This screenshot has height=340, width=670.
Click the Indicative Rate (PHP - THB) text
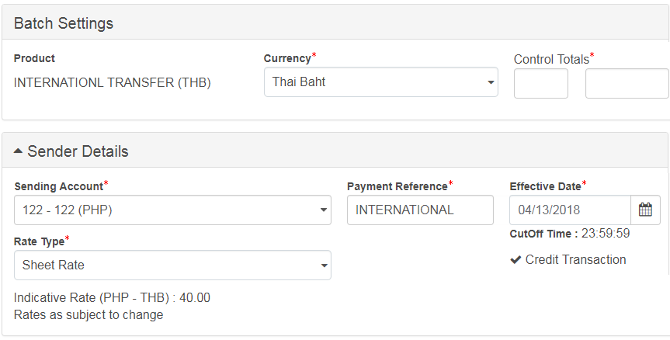click(112, 297)
